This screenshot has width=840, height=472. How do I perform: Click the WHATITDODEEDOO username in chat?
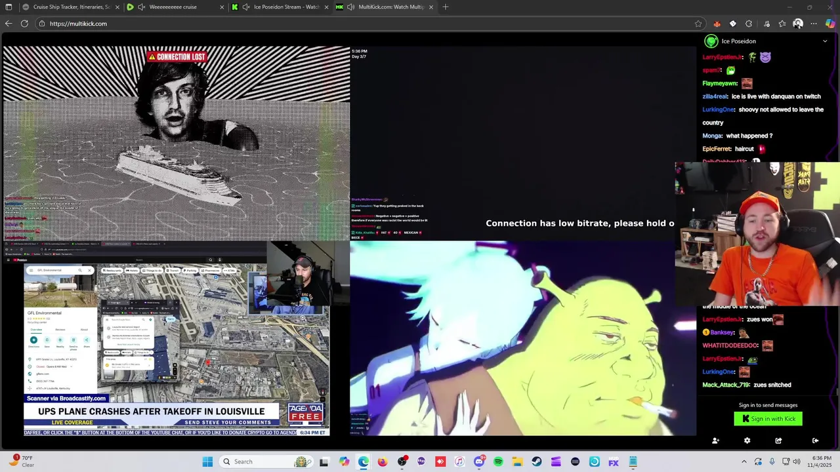(x=730, y=345)
